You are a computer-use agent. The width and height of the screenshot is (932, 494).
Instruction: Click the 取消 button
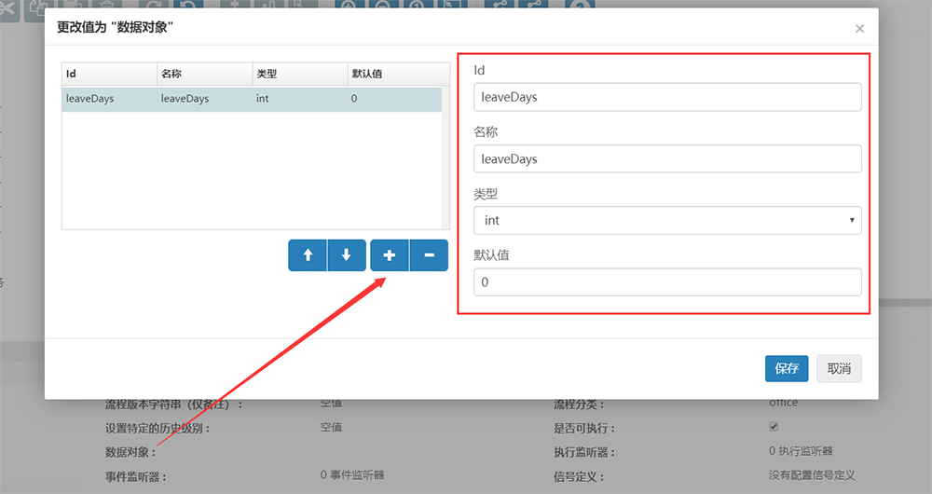click(839, 368)
